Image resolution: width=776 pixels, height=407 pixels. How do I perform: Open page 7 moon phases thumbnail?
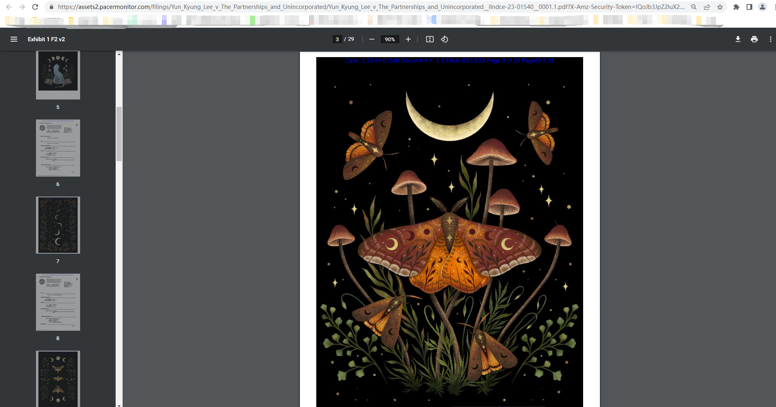tap(58, 225)
